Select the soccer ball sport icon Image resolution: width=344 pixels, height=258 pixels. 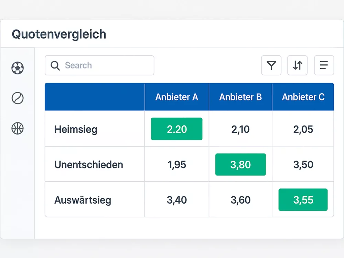(17, 68)
